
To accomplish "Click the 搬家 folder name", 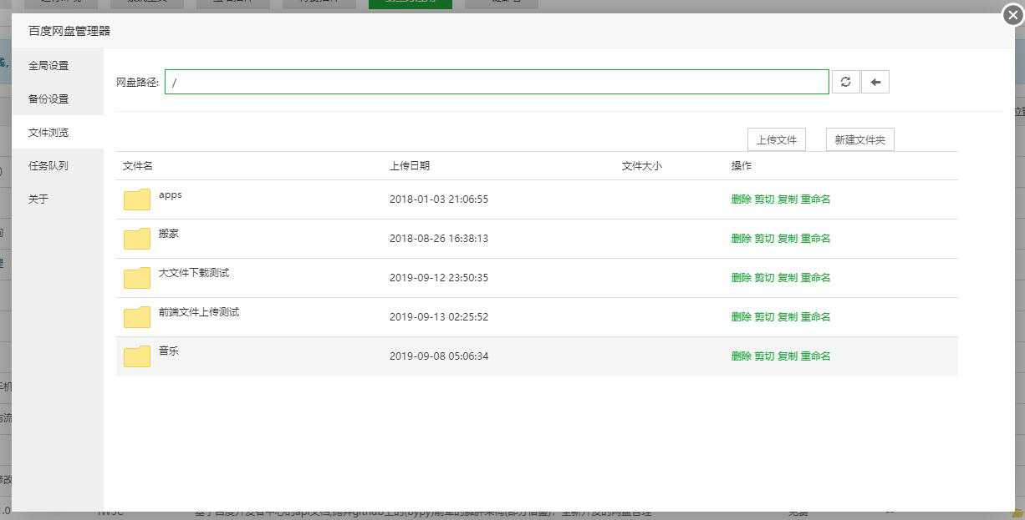I will point(169,234).
